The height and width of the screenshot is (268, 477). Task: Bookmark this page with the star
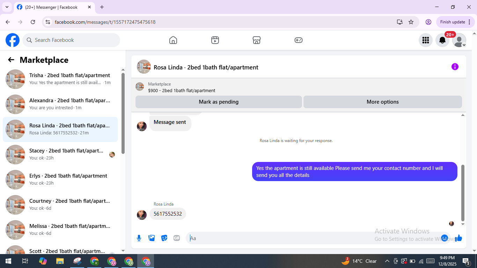pos(411,22)
